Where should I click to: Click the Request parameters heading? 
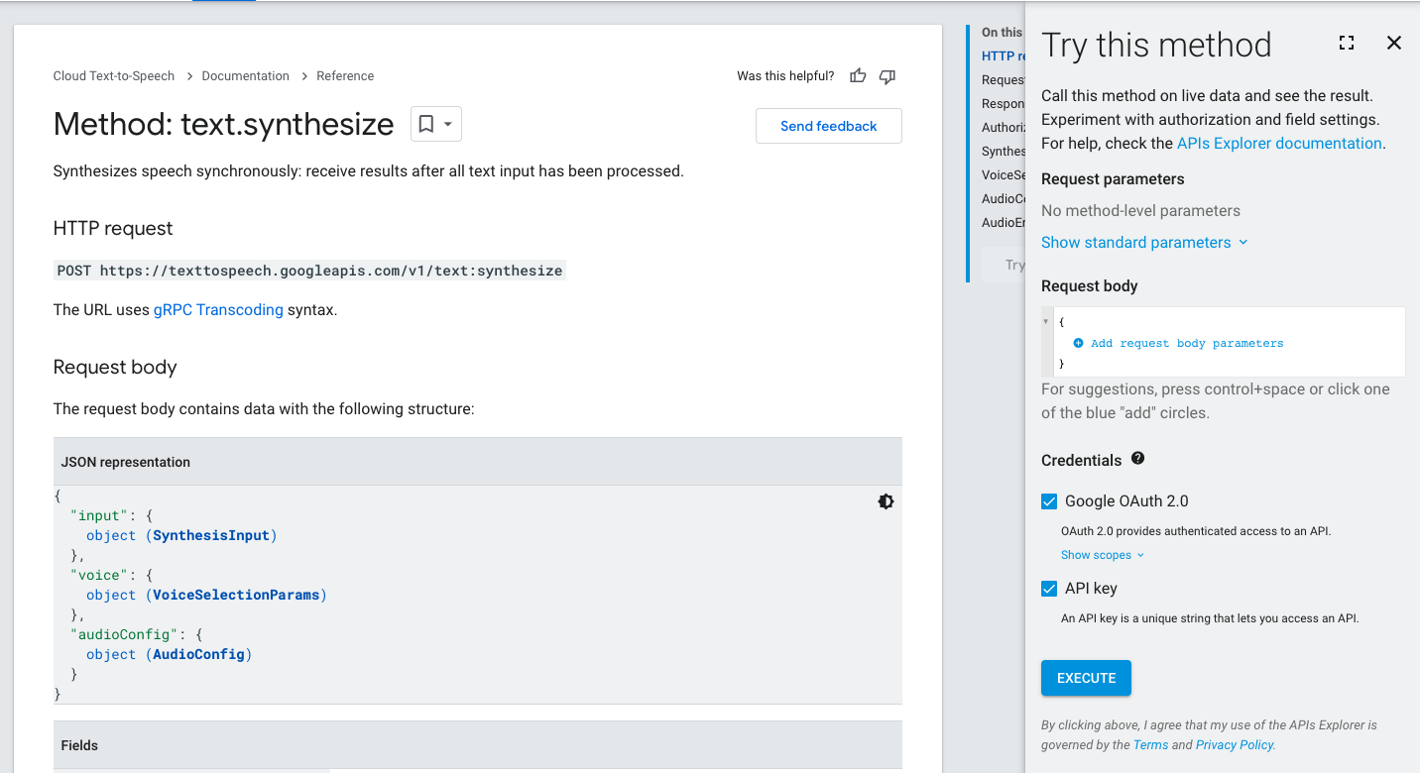coord(1113,179)
